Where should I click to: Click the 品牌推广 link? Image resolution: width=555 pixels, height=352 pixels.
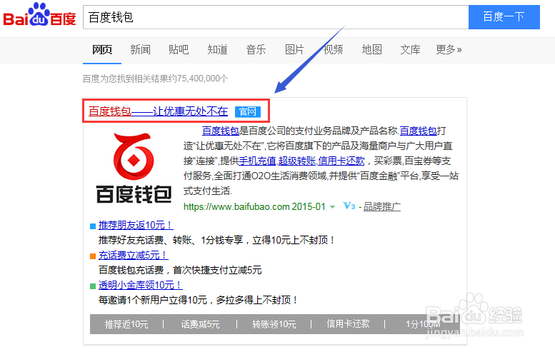coord(382,206)
